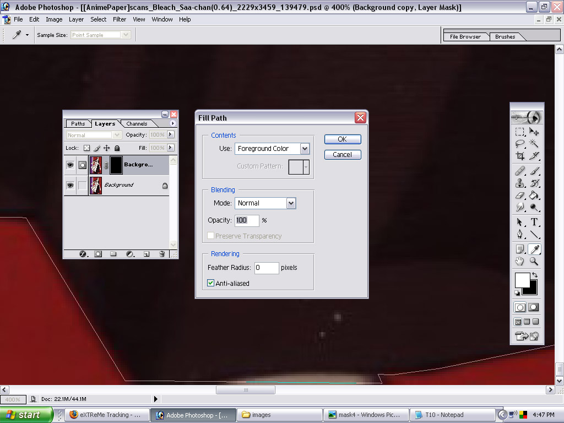The image size is (564, 423).
Task: Open mask4 Windows Picture viewer from taskbar
Action: (x=366, y=415)
